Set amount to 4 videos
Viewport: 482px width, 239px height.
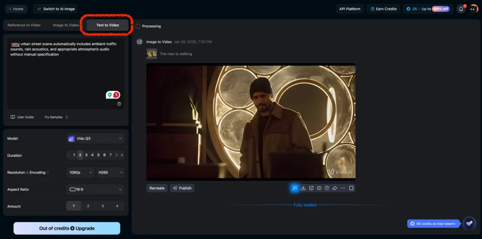[117, 206]
